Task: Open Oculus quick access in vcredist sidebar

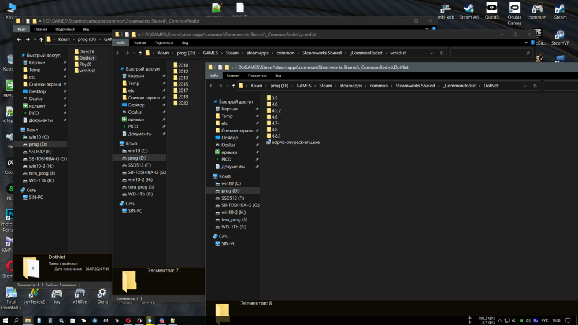Action: (x=135, y=112)
